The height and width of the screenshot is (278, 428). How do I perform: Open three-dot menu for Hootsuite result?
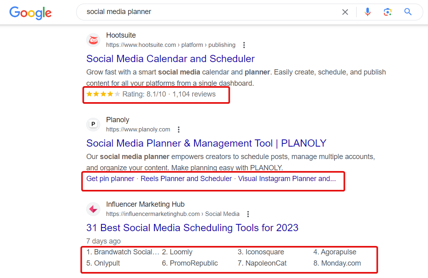click(244, 45)
